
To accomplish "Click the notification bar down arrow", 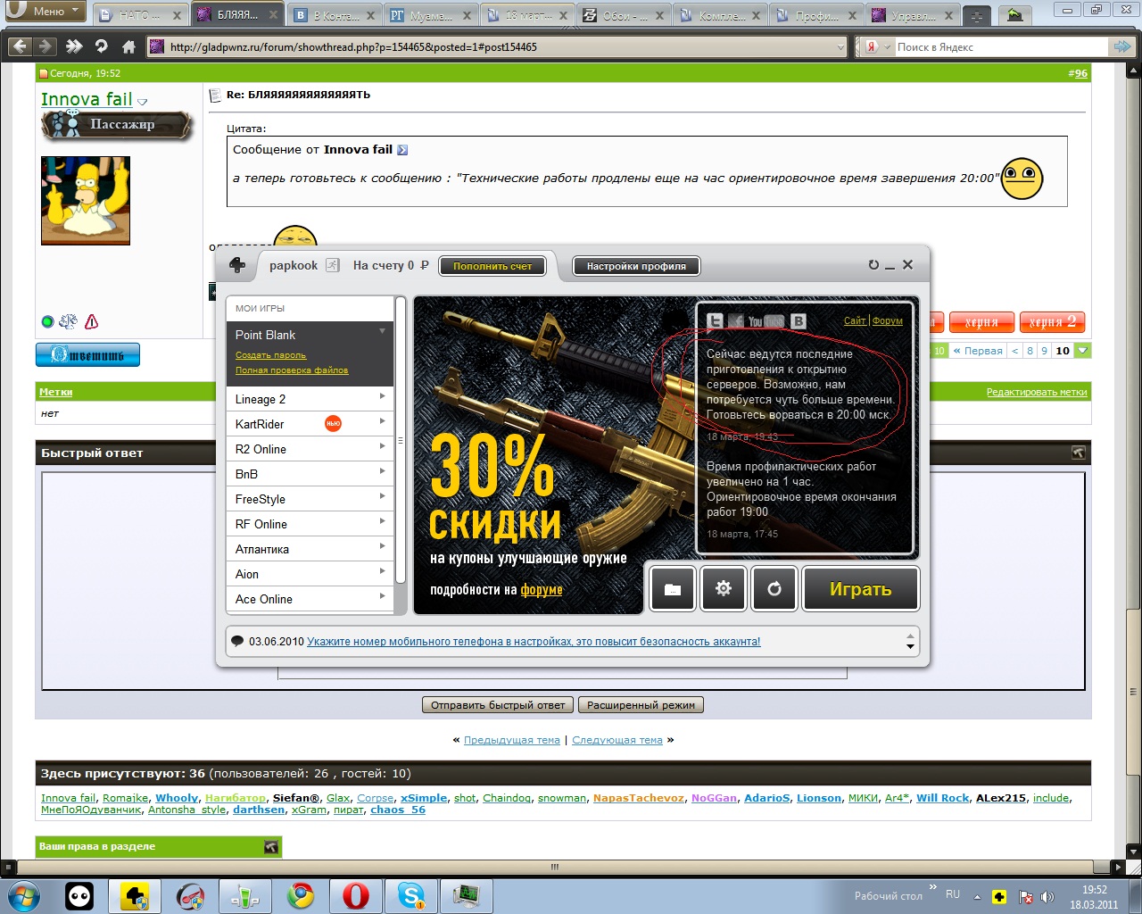I will 910,647.
